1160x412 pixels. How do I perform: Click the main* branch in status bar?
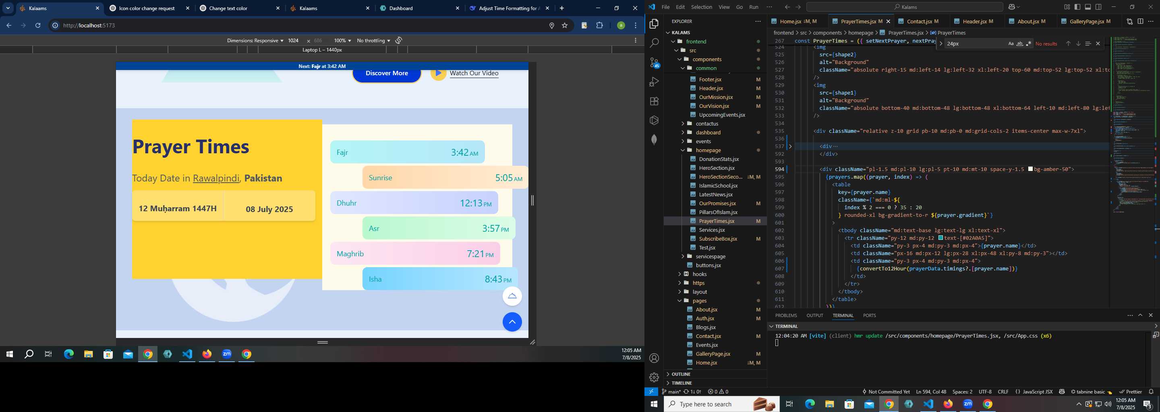coord(671,392)
